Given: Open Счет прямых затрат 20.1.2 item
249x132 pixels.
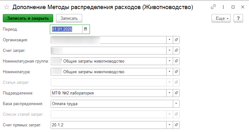Looking at the screenshot, I should 176,125.
